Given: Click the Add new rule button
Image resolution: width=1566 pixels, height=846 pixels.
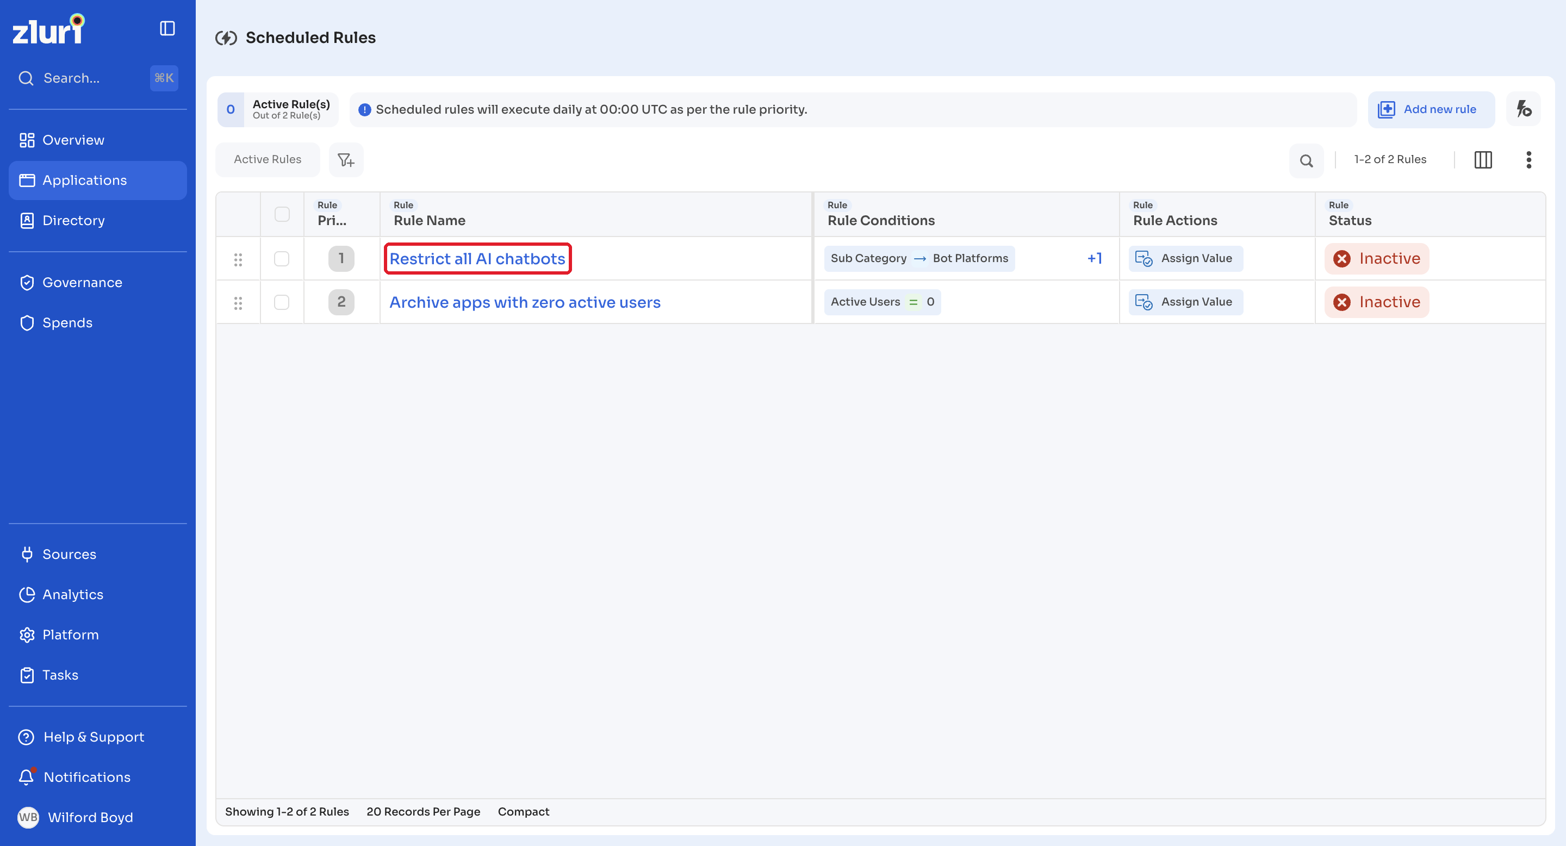Looking at the screenshot, I should click(x=1431, y=109).
